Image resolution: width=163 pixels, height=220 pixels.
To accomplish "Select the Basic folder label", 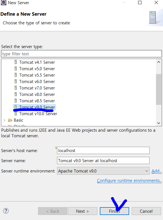I will 18,120.
